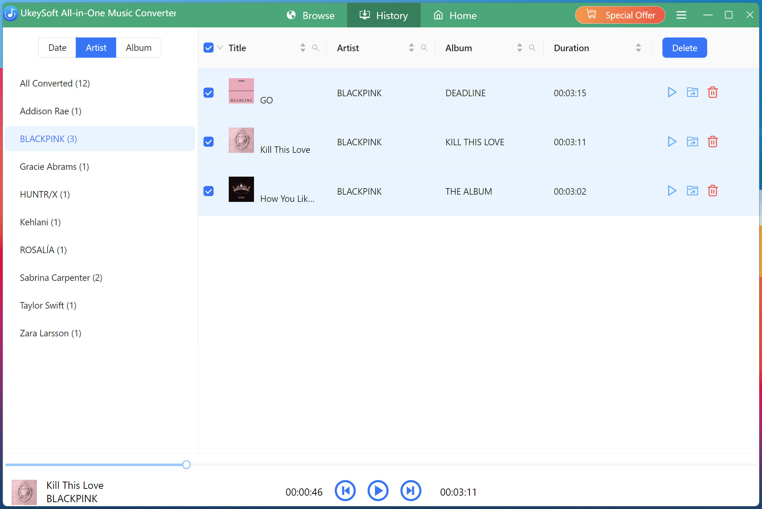762x509 pixels.
Task: Play the Kill This Love track
Action: [x=671, y=141]
